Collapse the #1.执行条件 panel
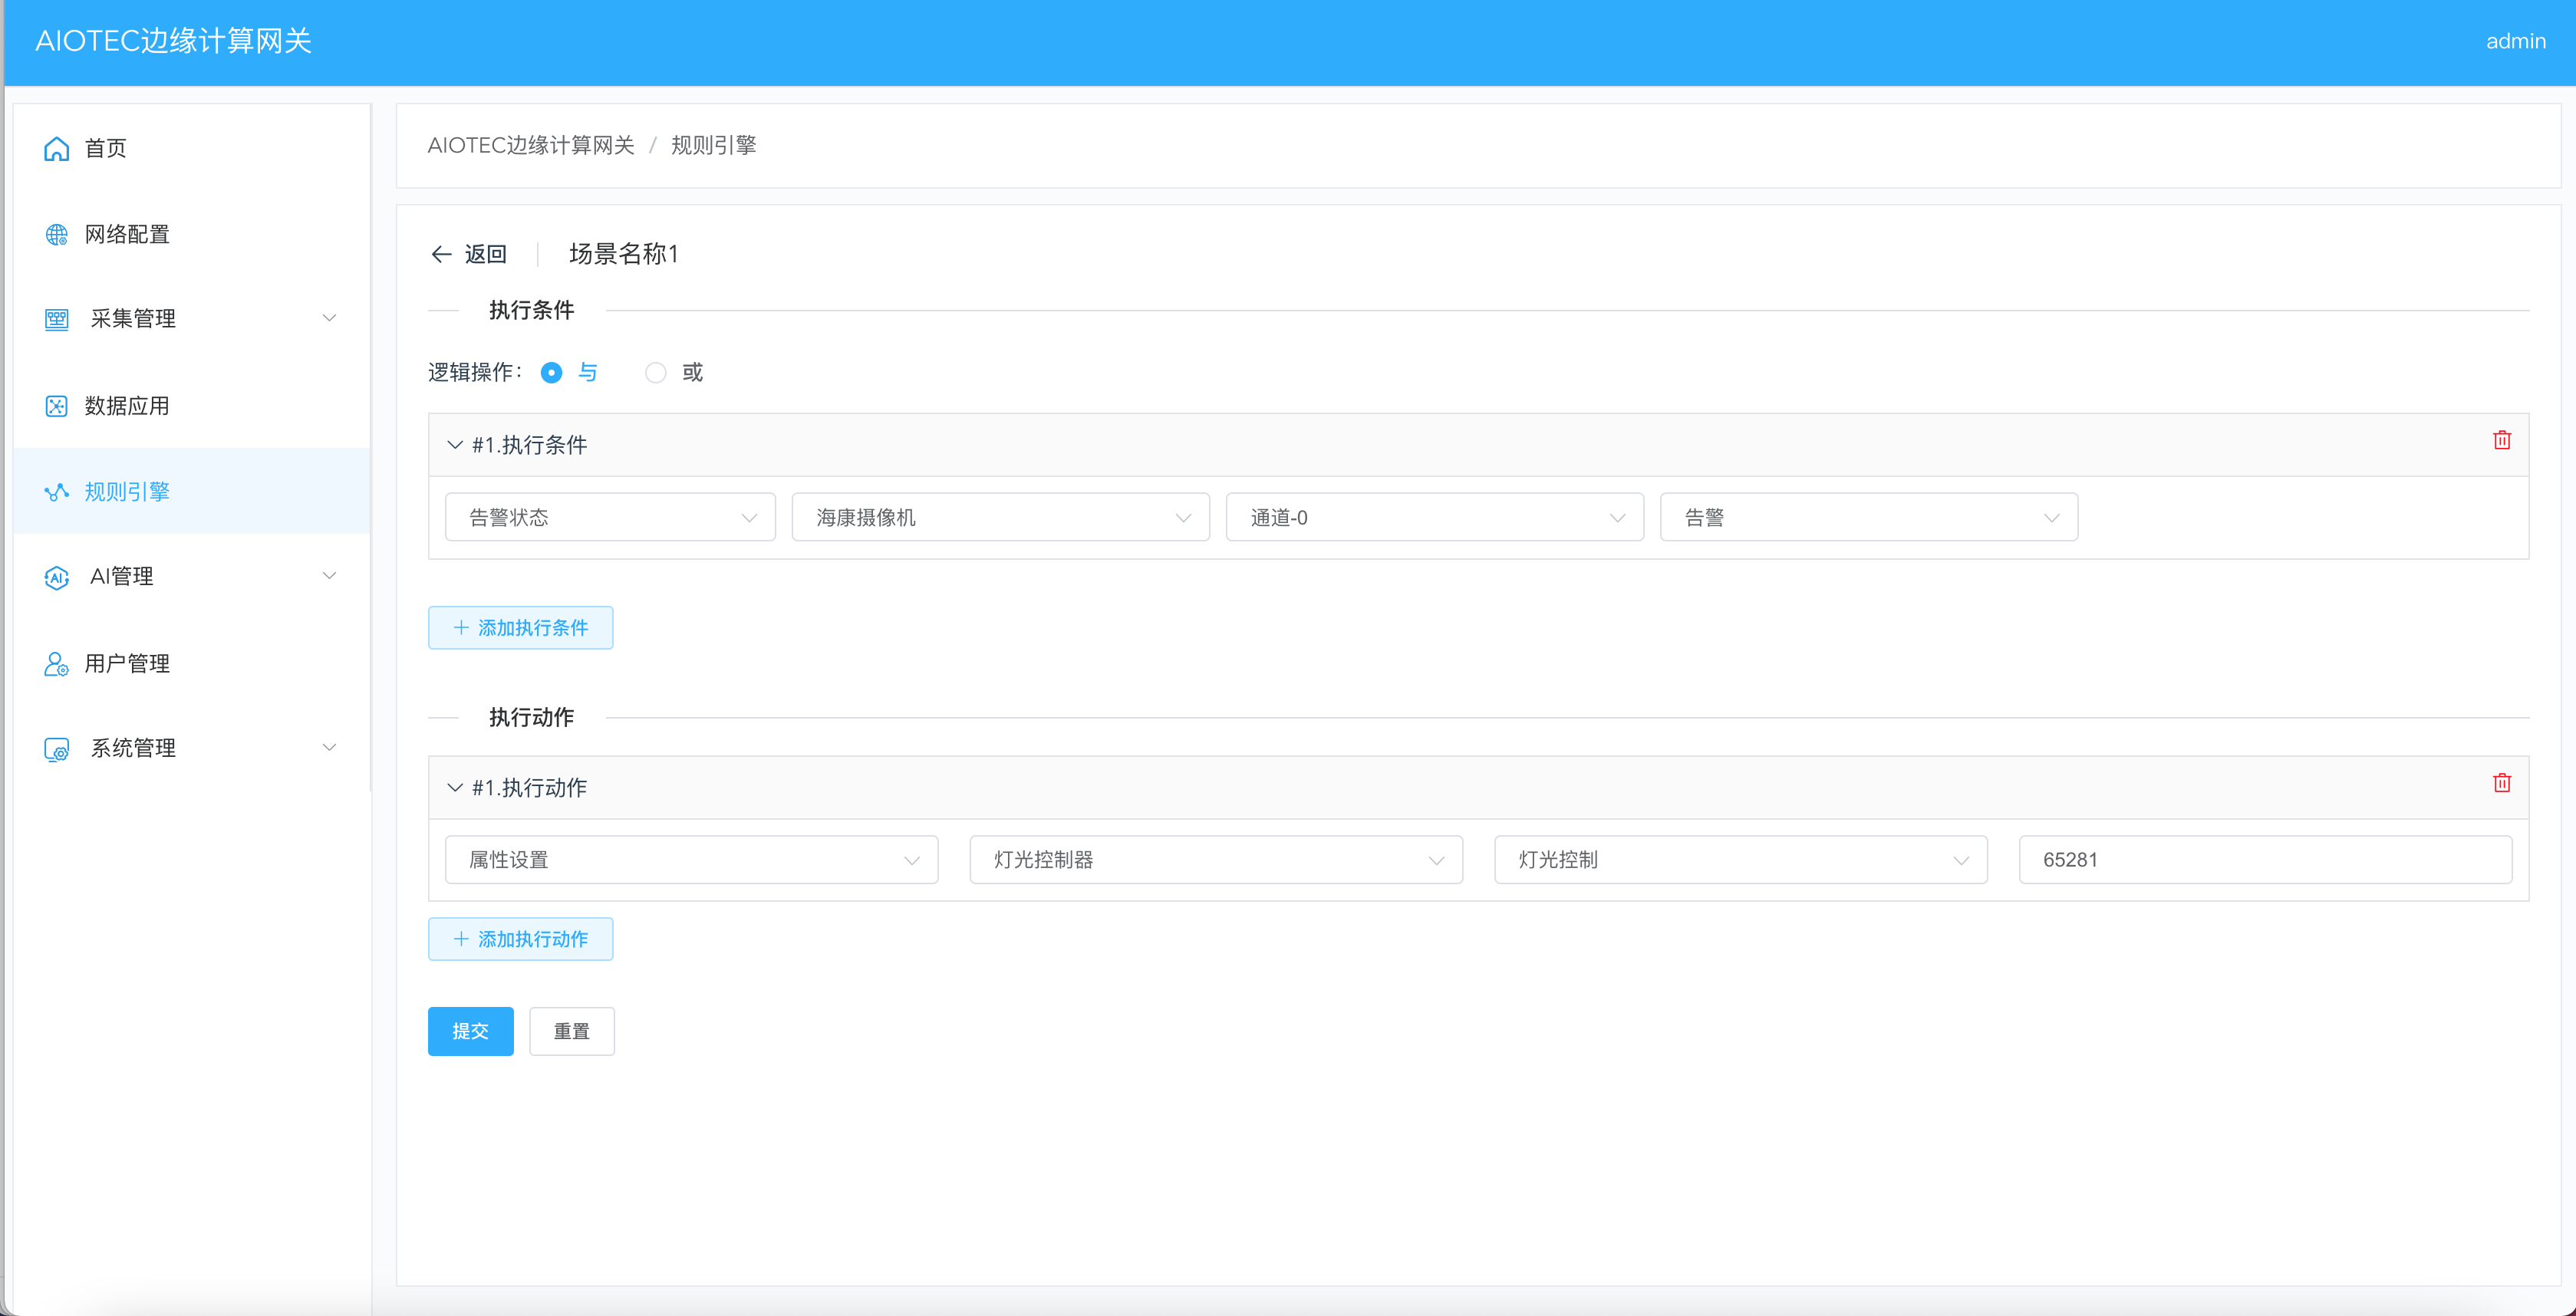2576x1316 pixels. 455,445
